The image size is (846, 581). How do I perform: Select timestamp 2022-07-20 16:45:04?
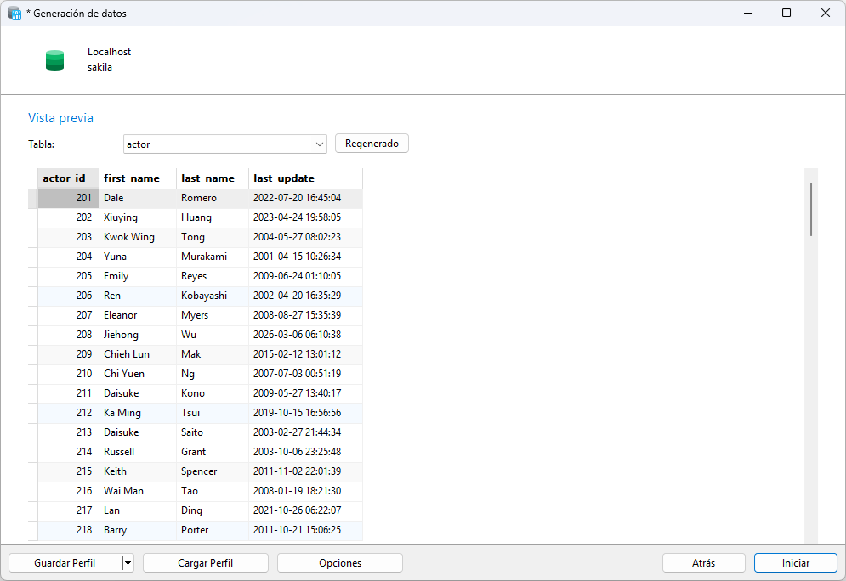point(305,198)
